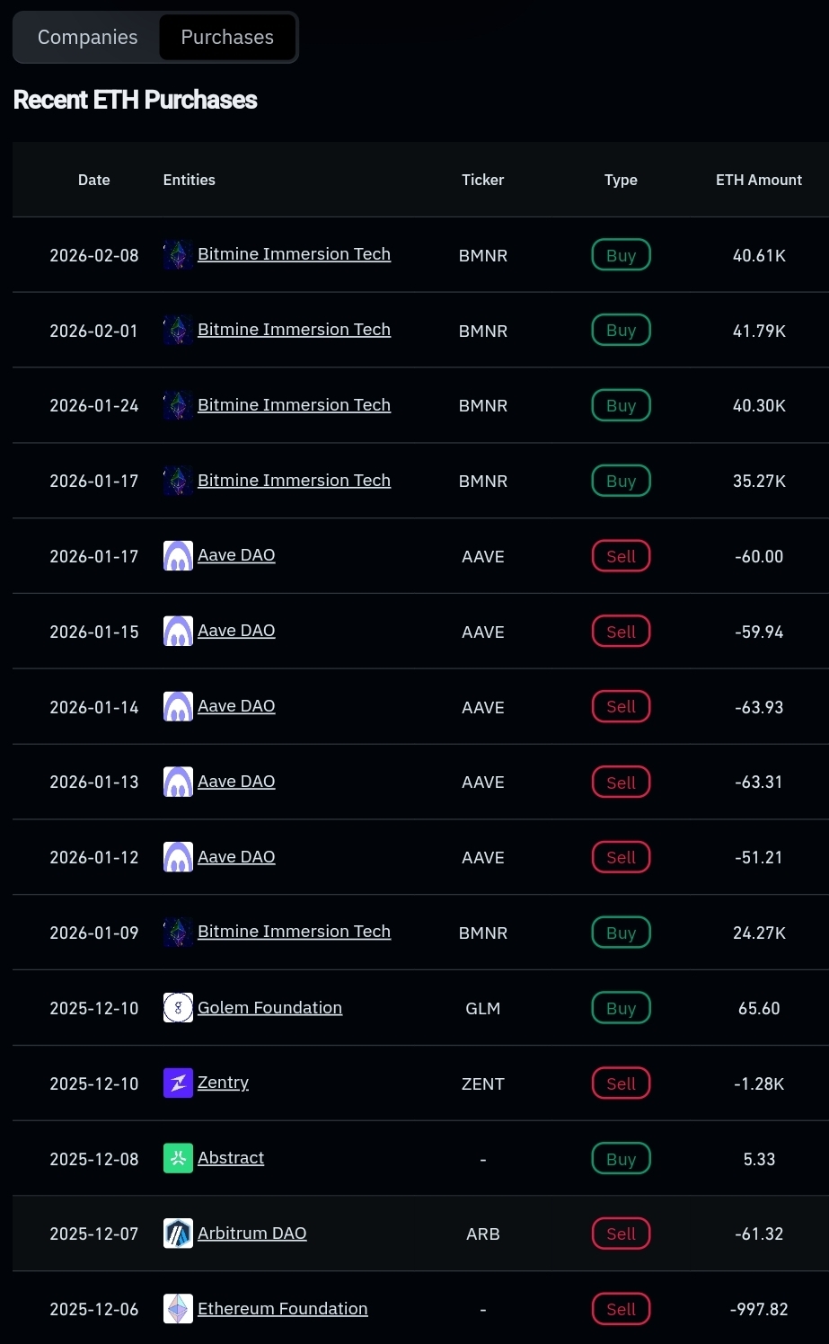Click the Arbitrum DAO logo icon
This screenshot has height=1344, width=829.
point(178,1233)
